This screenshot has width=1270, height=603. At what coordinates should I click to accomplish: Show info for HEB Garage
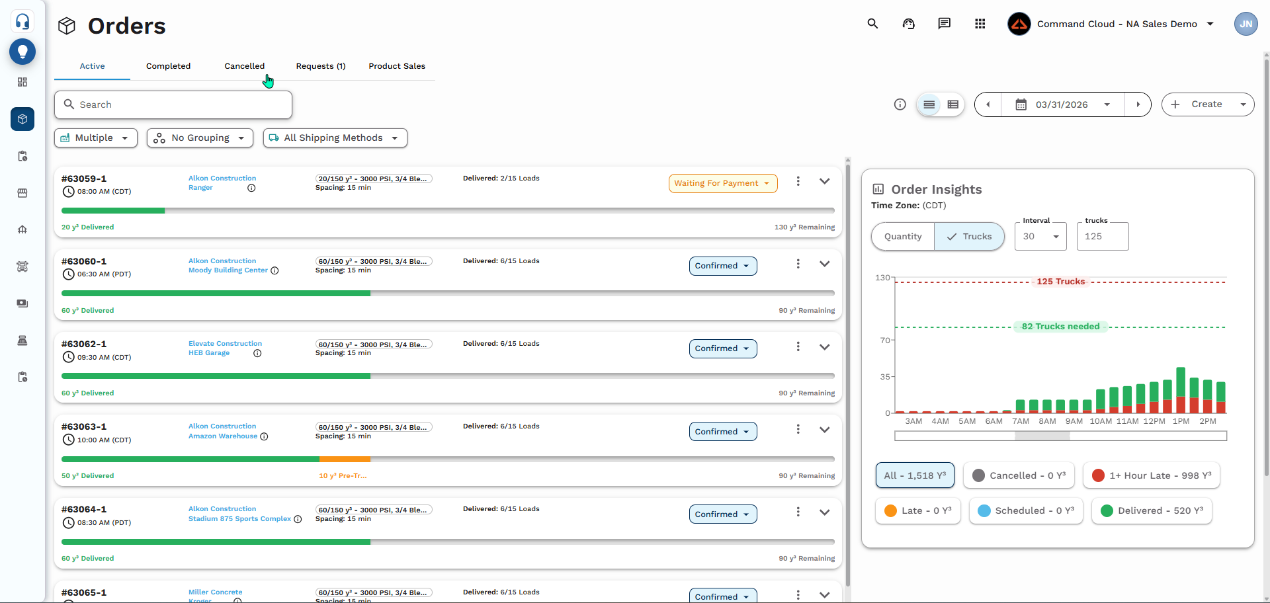pos(257,353)
